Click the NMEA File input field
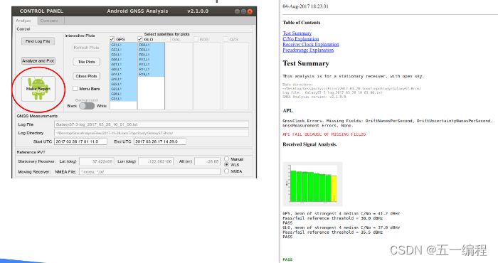The width and height of the screenshot is (498, 263). tap(149, 171)
